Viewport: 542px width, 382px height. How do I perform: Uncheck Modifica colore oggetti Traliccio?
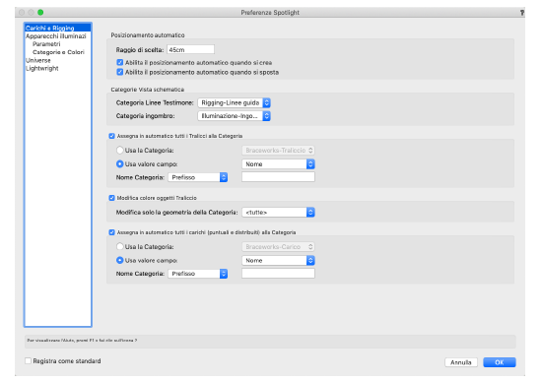tap(111, 198)
